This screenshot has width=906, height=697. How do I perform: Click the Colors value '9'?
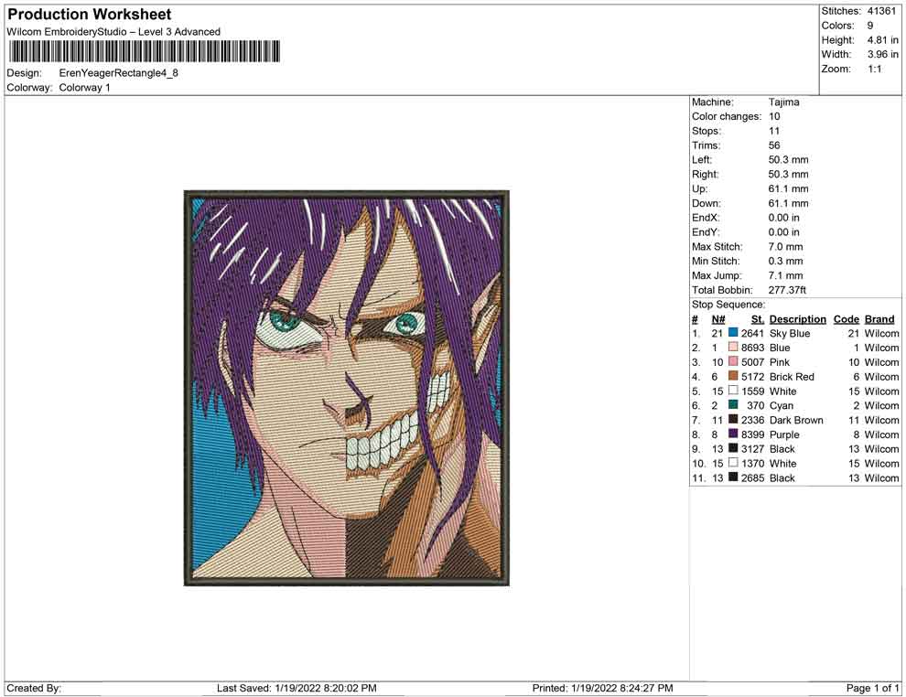[x=870, y=26]
